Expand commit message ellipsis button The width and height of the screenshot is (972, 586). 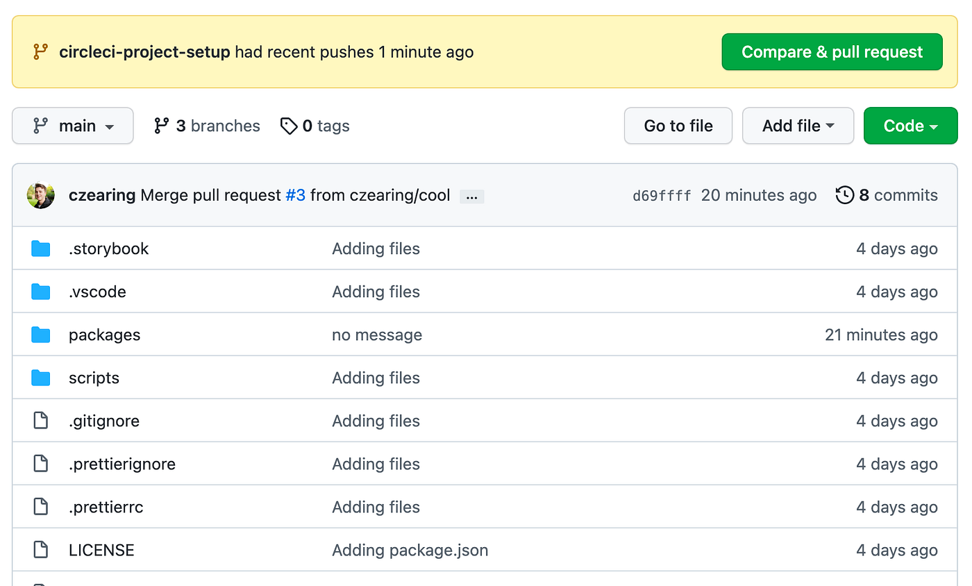[x=472, y=196]
